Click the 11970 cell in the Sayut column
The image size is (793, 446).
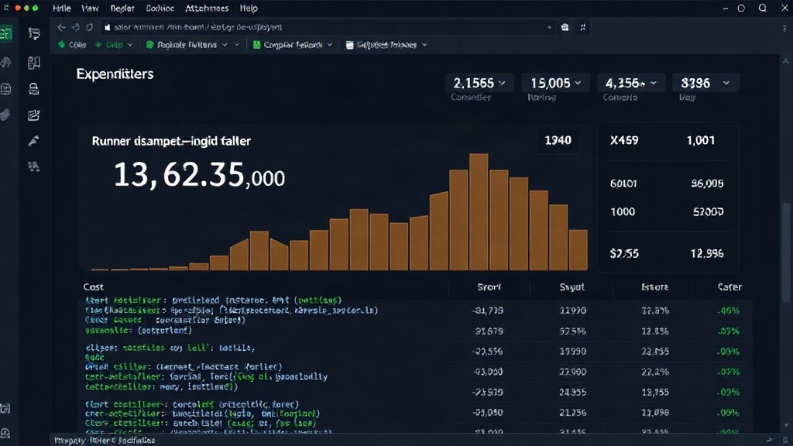tap(573, 310)
